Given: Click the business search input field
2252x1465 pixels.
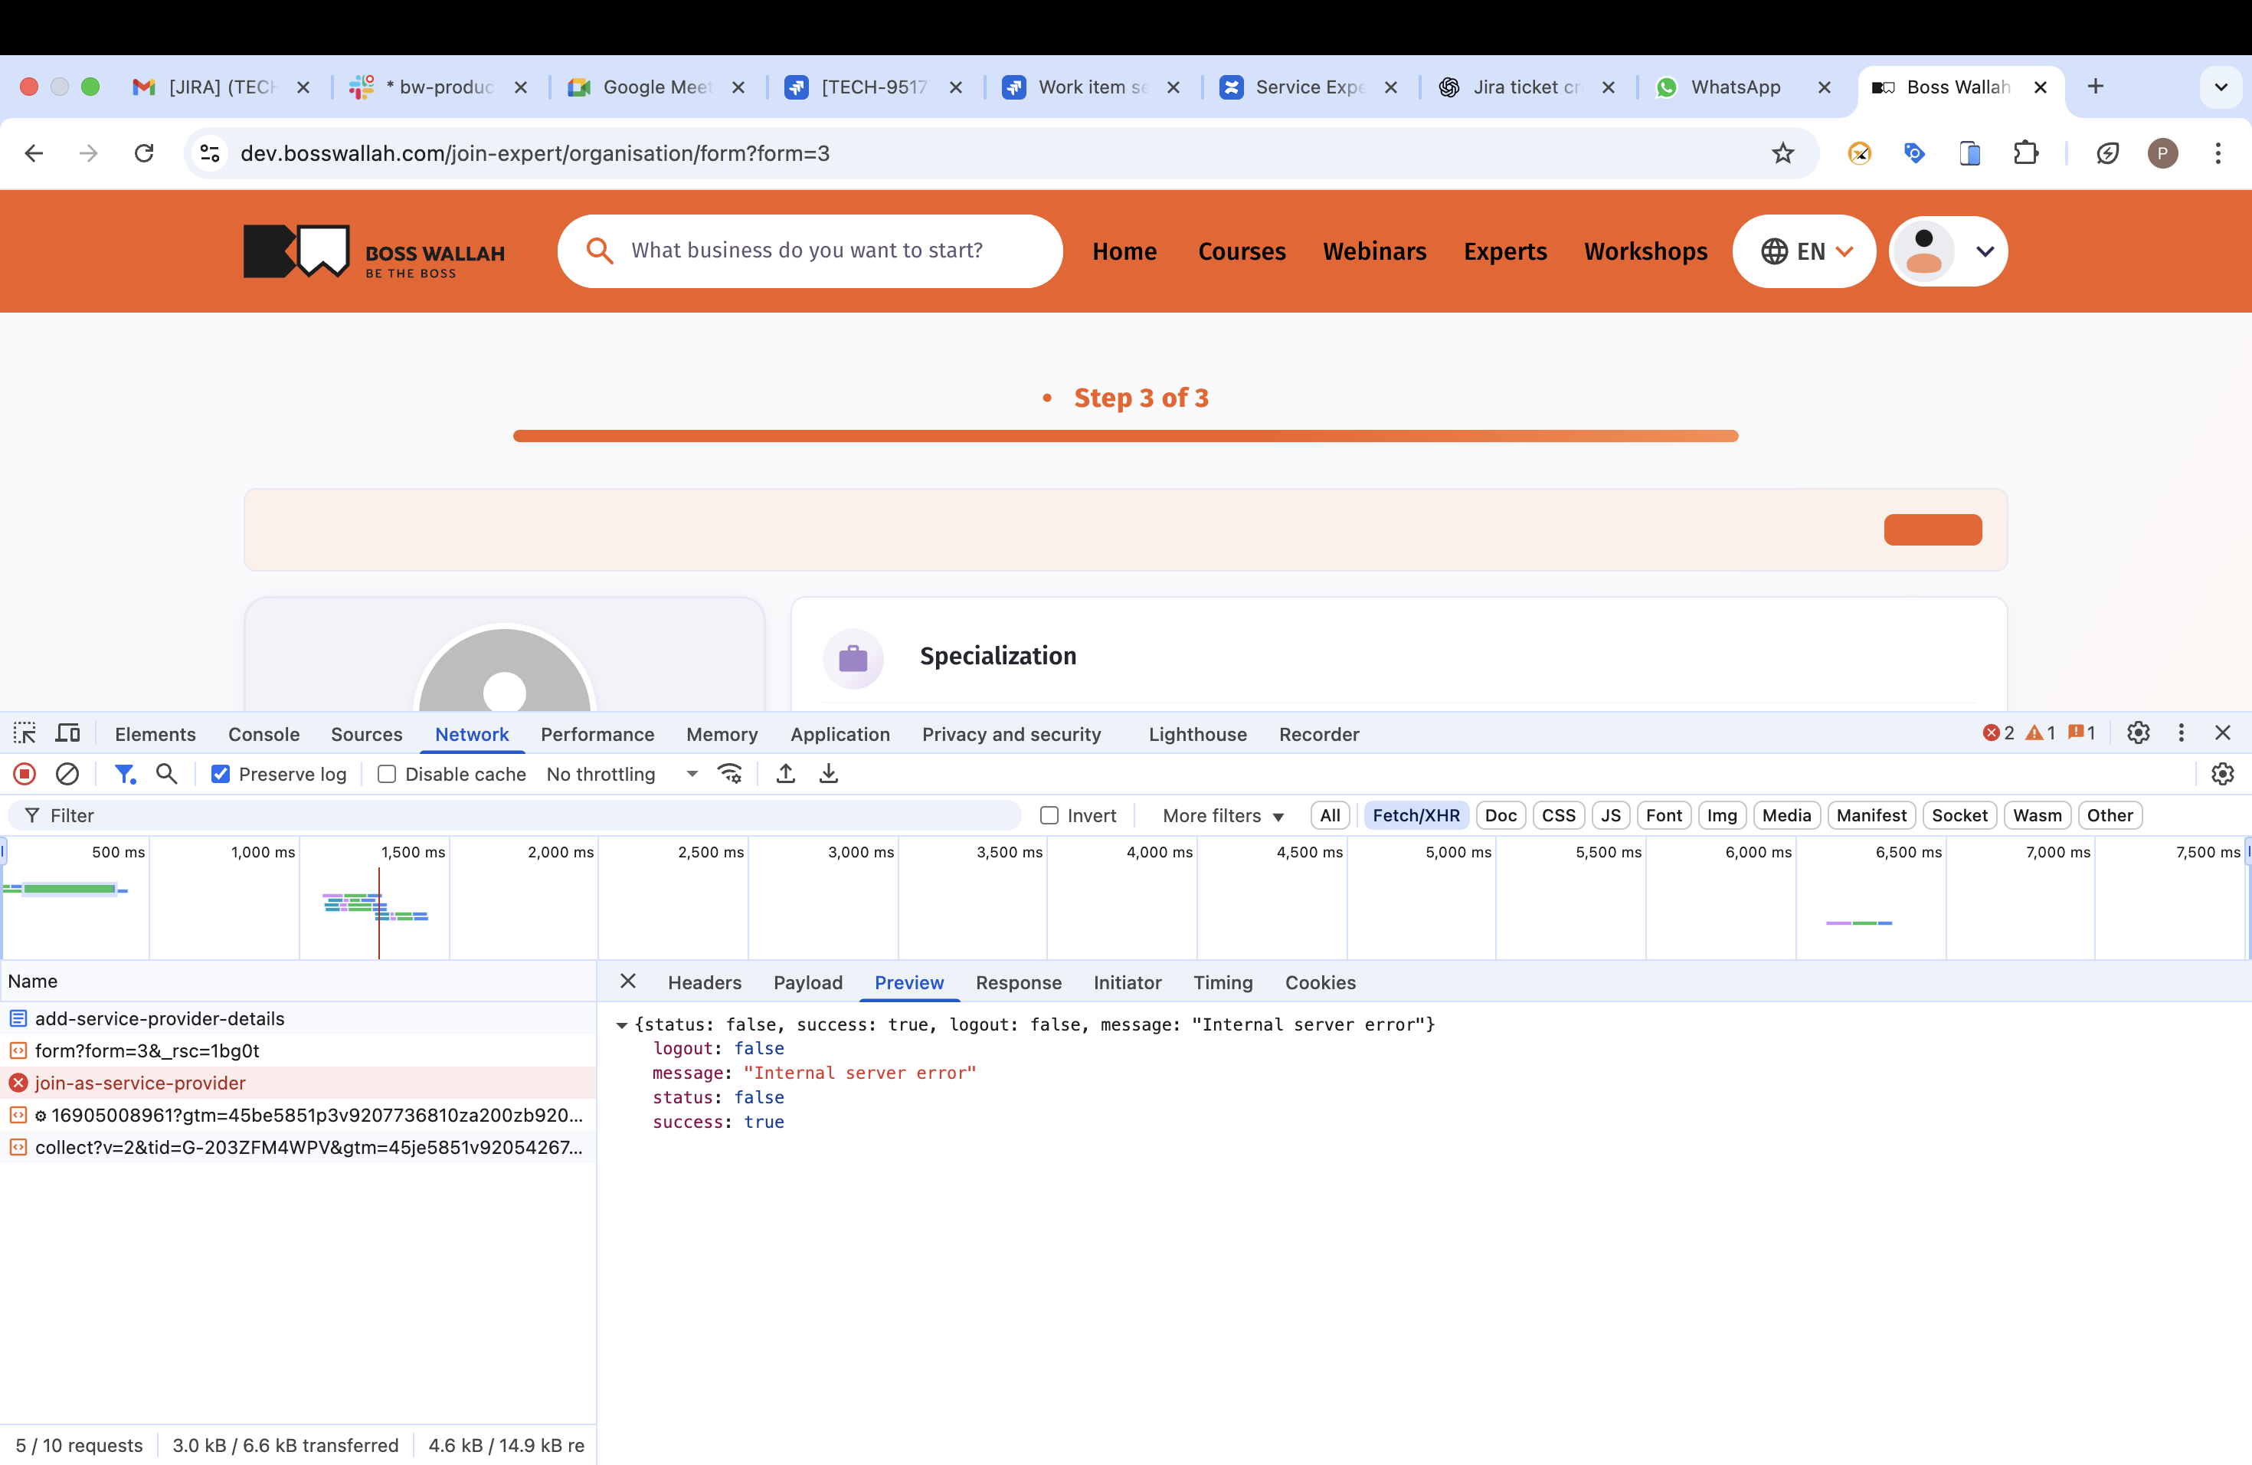Looking at the screenshot, I should pyautogui.click(x=808, y=251).
